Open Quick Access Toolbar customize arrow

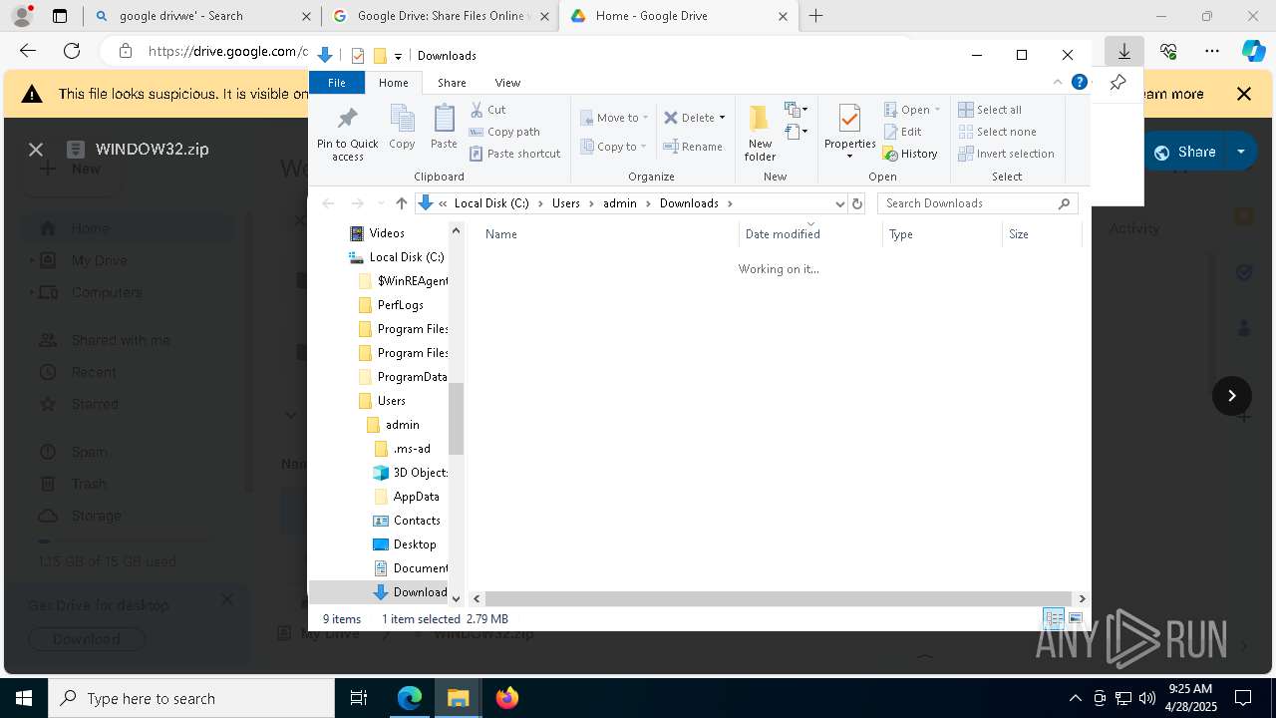[x=398, y=56]
